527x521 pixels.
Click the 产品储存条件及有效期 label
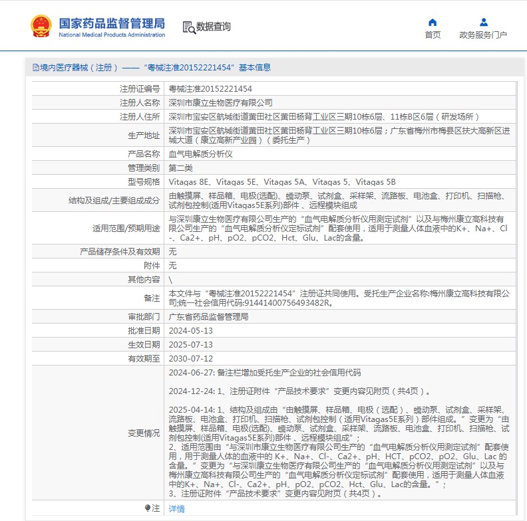(120, 252)
